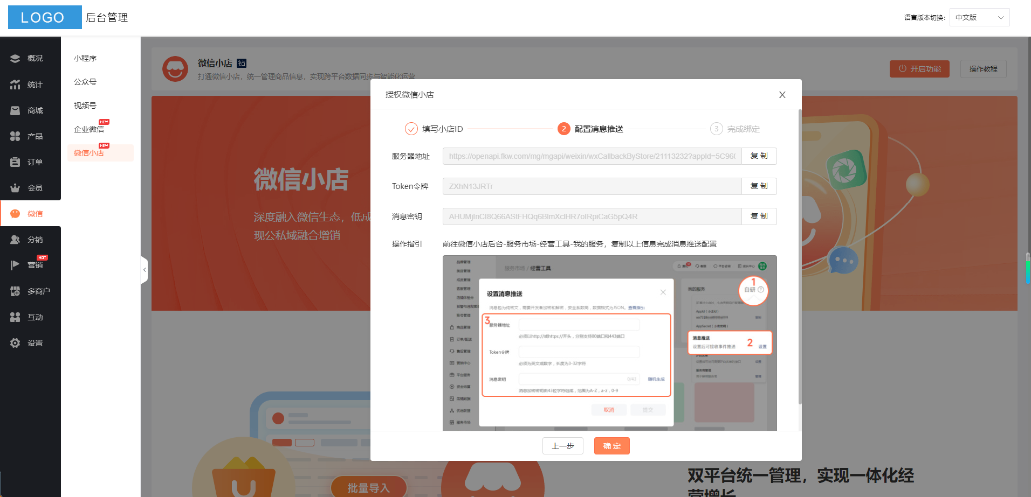The height and width of the screenshot is (497, 1031).
Task: Click the step 3 完成绑定 circle
Action: tap(716, 129)
